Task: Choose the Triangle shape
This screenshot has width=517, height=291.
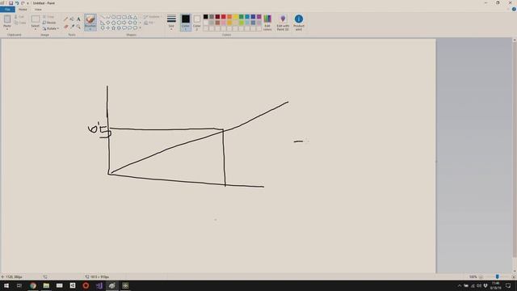Action: [x=135, y=17]
